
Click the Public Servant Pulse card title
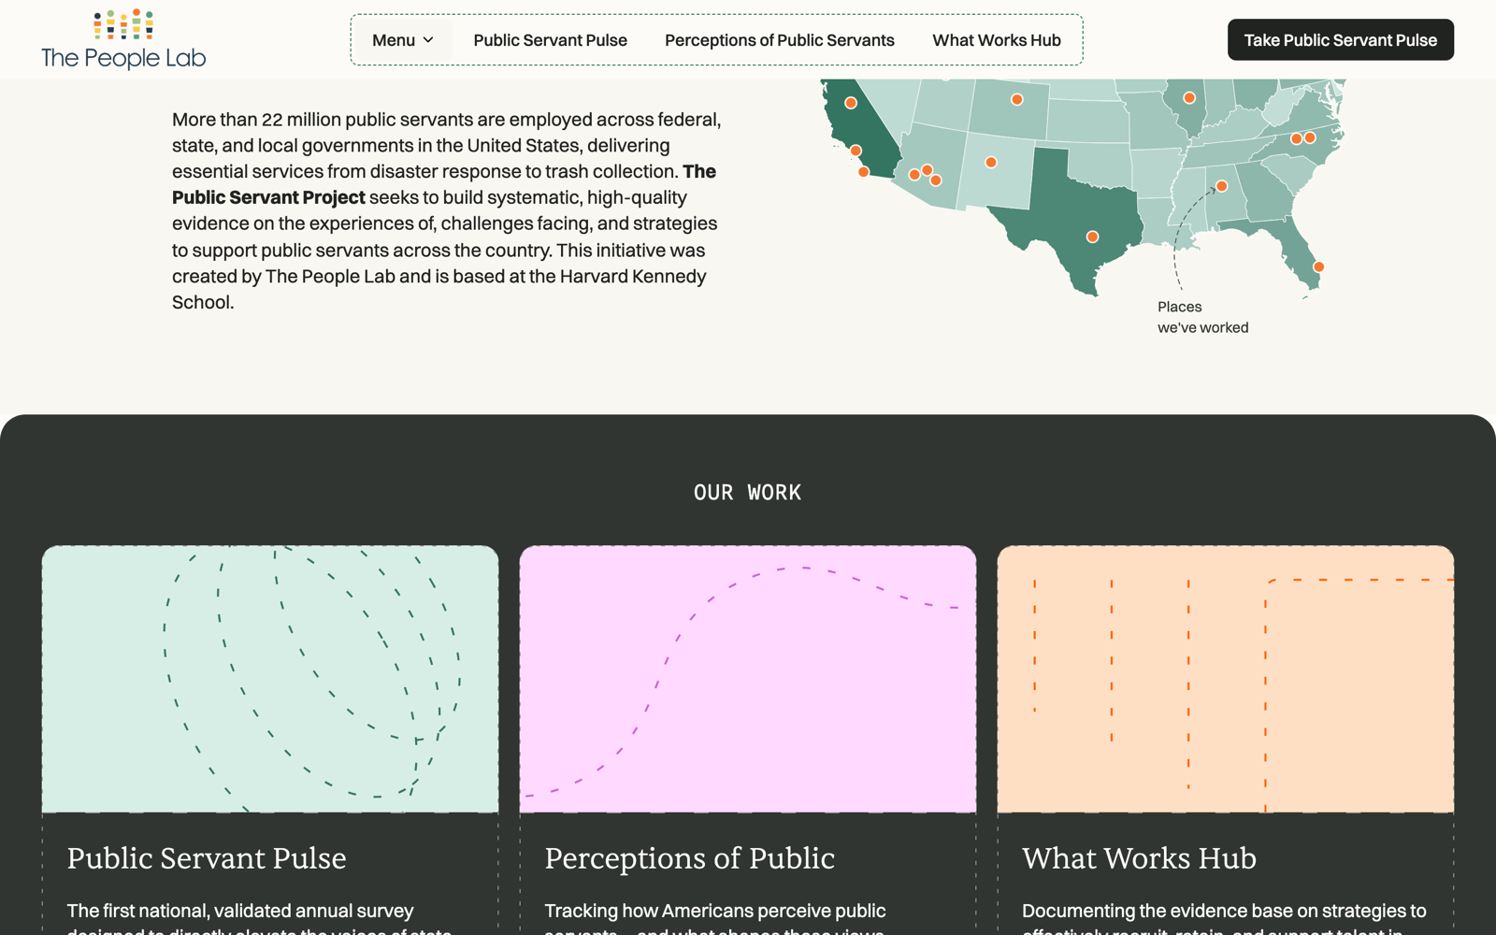[207, 858]
